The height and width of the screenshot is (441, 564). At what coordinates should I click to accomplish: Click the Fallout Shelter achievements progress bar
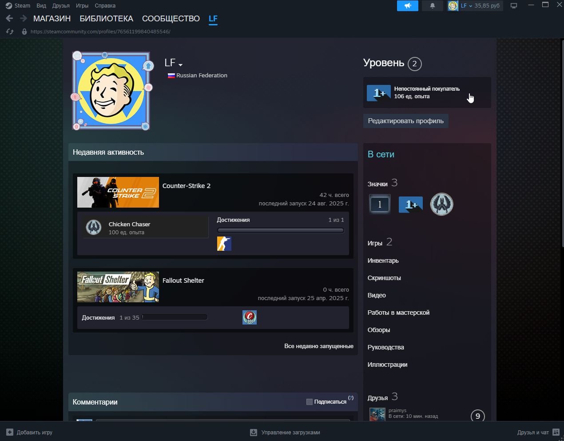(175, 317)
